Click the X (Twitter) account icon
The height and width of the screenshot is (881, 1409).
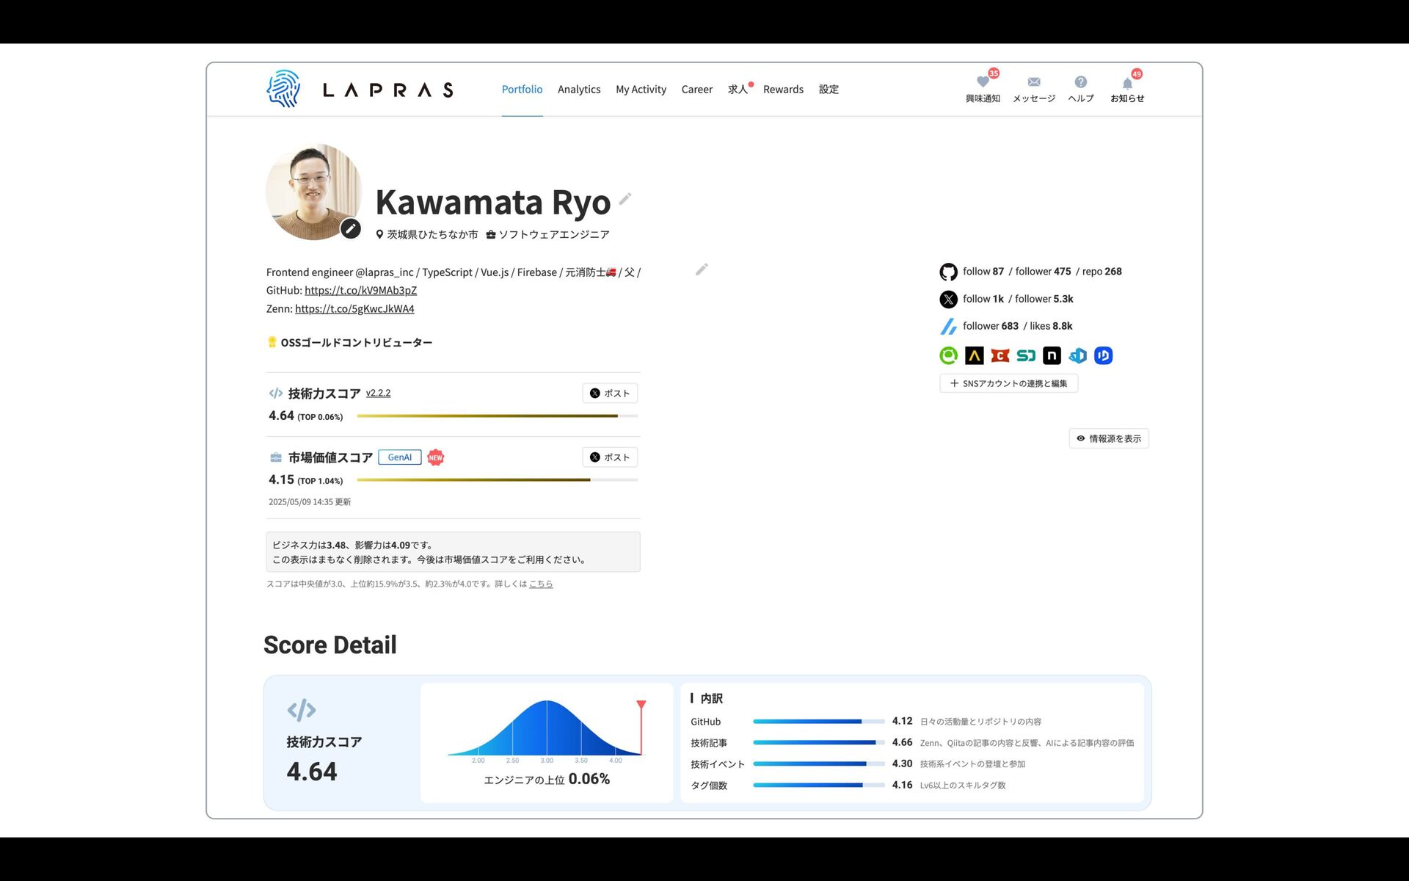948,300
